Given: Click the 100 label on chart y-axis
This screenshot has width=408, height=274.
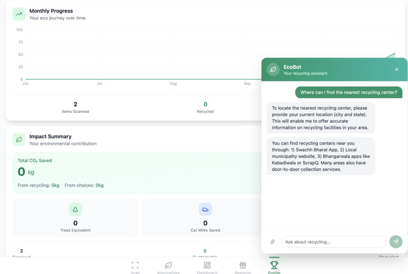Looking at the screenshot, I should tap(20, 30).
